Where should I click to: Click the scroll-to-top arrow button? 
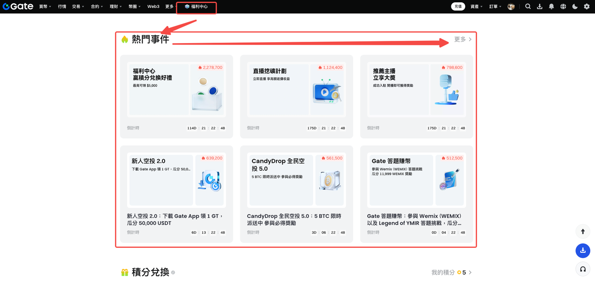[583, 232]
